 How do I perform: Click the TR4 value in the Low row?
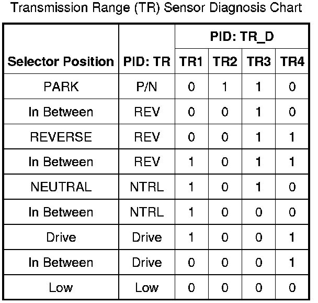292,287
